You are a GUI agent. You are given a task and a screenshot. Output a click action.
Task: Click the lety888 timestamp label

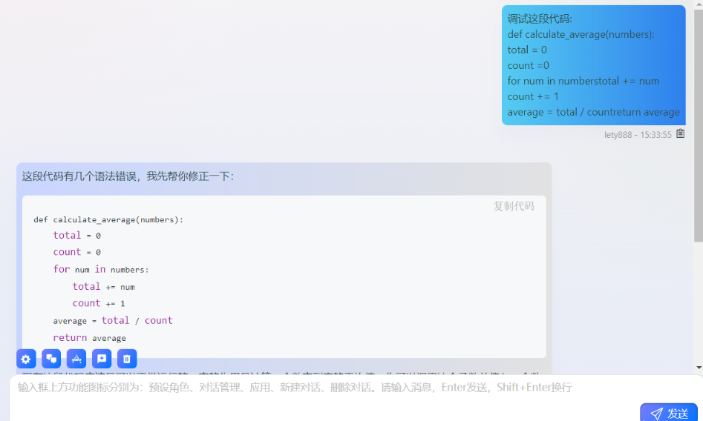pyautogui.click(x=637, y=135)
